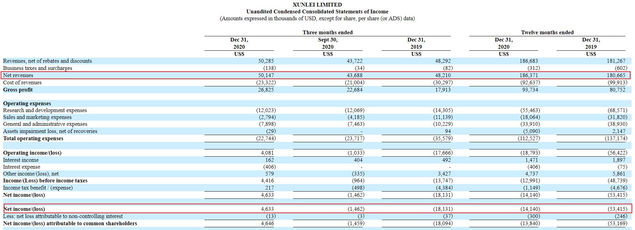The width and height of the screenshot is (635, 230).
Task: Click the business taxes value (602)
Action: tap(621, 68)
